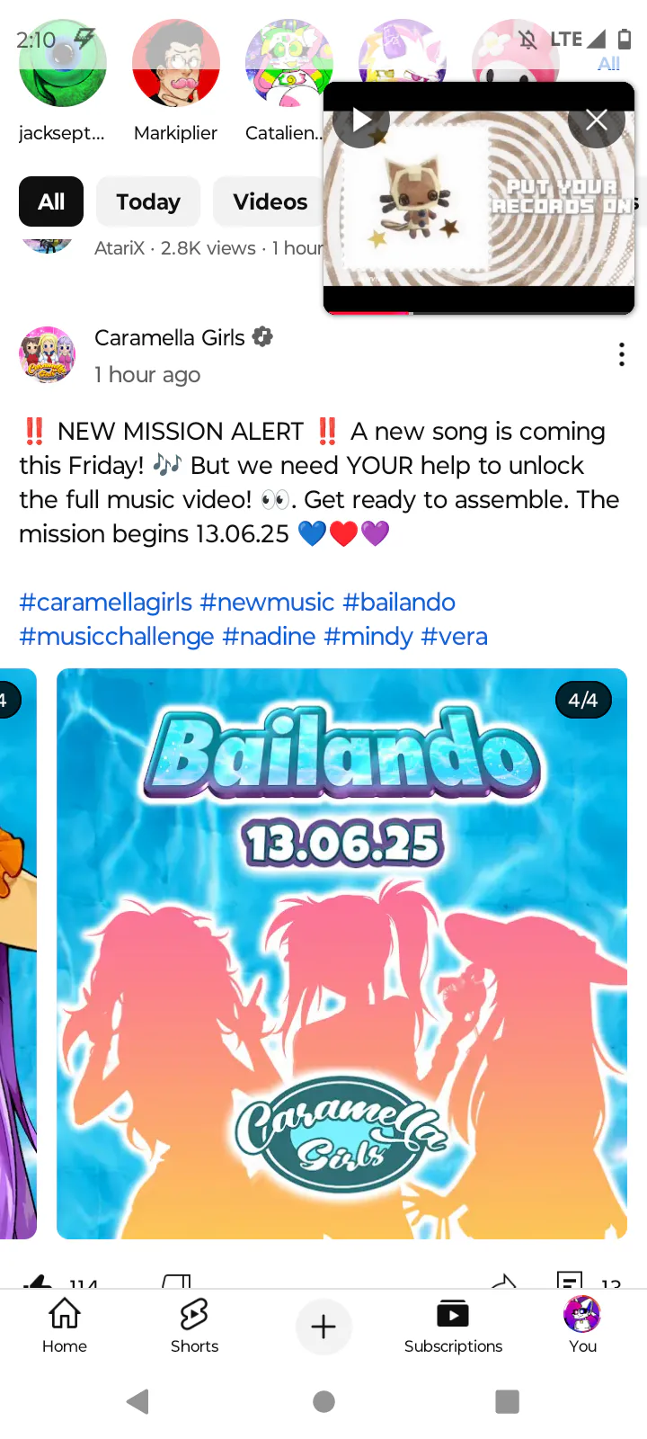Open the Caramella Girls profile picture

pyautogui.click(x=48, y=354)
